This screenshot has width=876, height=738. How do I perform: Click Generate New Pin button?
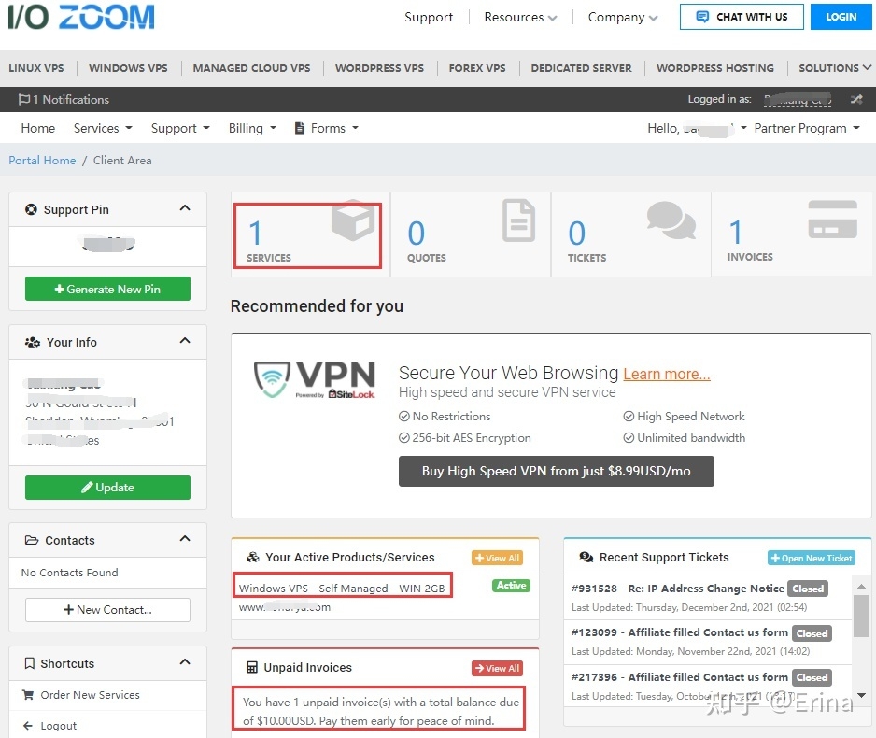(107, 289)
